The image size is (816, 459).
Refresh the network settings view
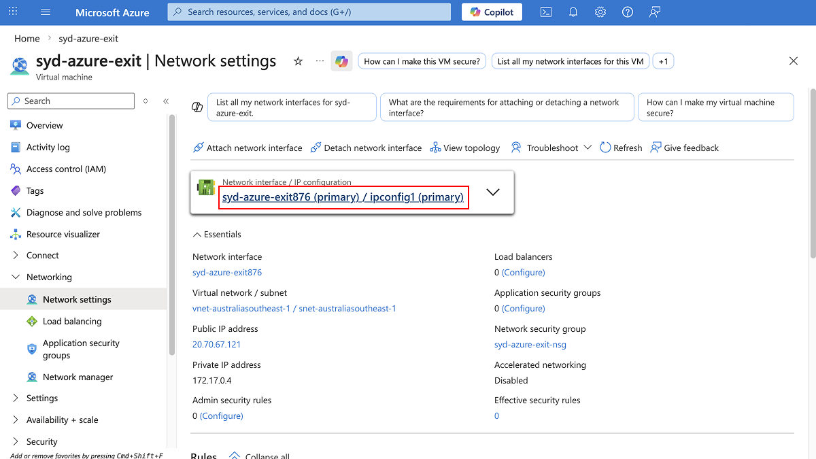click(620, 148)
